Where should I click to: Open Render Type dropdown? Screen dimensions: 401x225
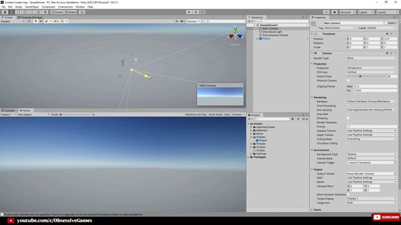[x=372, y=58]
